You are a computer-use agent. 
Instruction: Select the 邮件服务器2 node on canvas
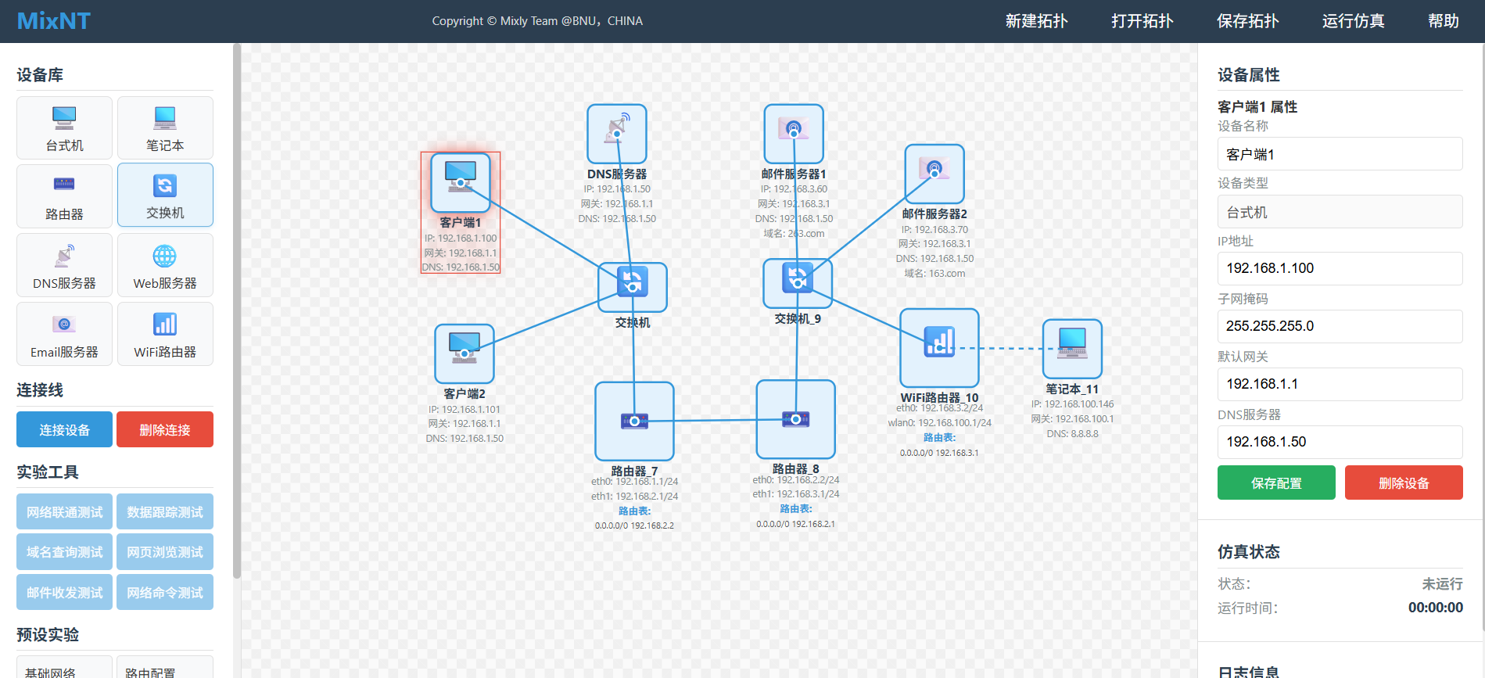[x=934, y=174]
